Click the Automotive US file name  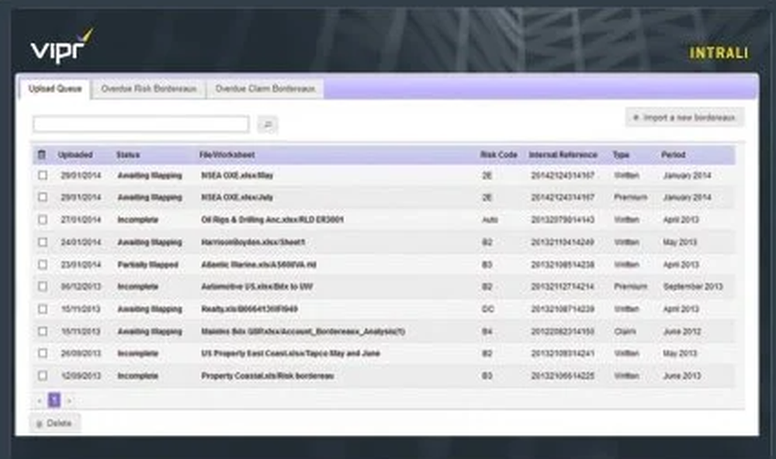[257, 286]
